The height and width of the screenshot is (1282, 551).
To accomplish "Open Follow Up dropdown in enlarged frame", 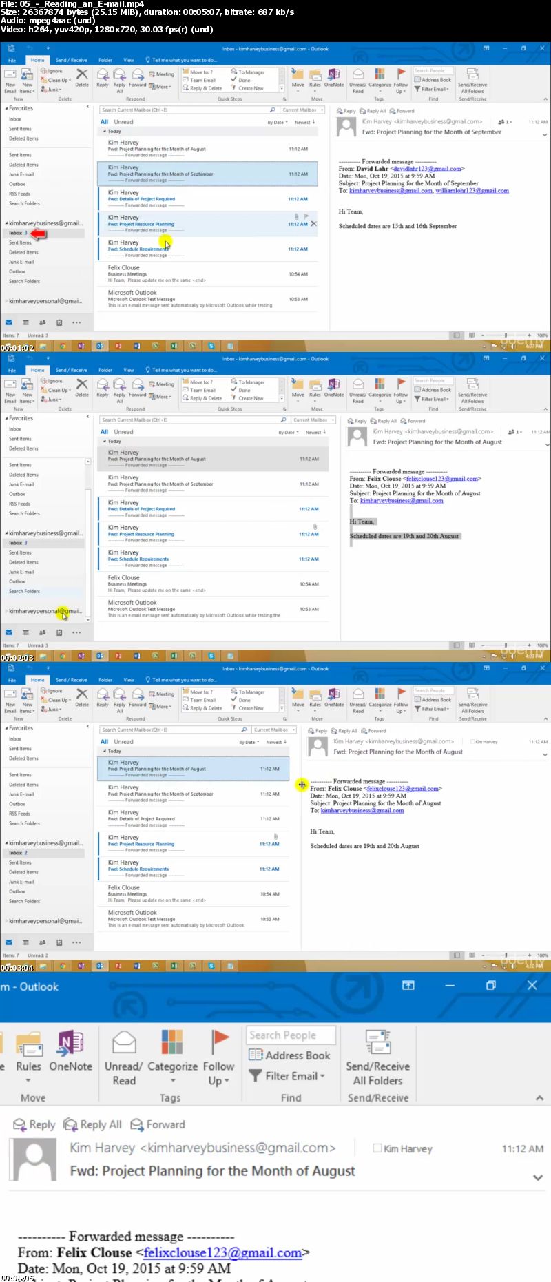I will click(x=218, y=1059).
